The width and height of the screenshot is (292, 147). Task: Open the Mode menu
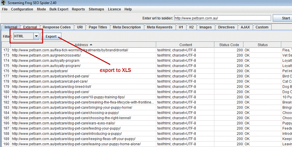(x=41, y=9)
